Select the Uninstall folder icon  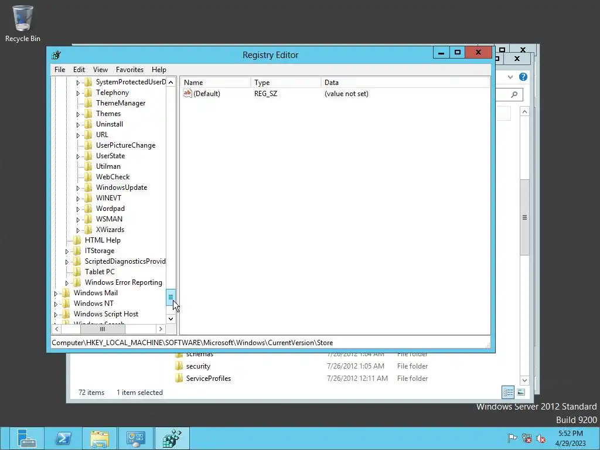[88, 124]
